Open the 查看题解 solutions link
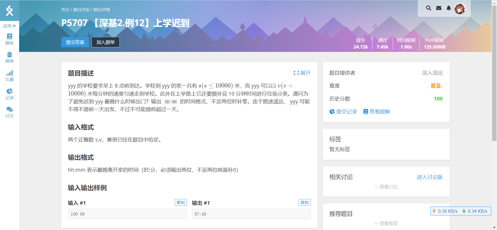The height and width of the screenshot is (230, 497). click(x=377, y=112)
